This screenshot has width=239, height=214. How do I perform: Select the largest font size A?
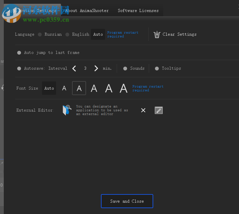[124, 88]
